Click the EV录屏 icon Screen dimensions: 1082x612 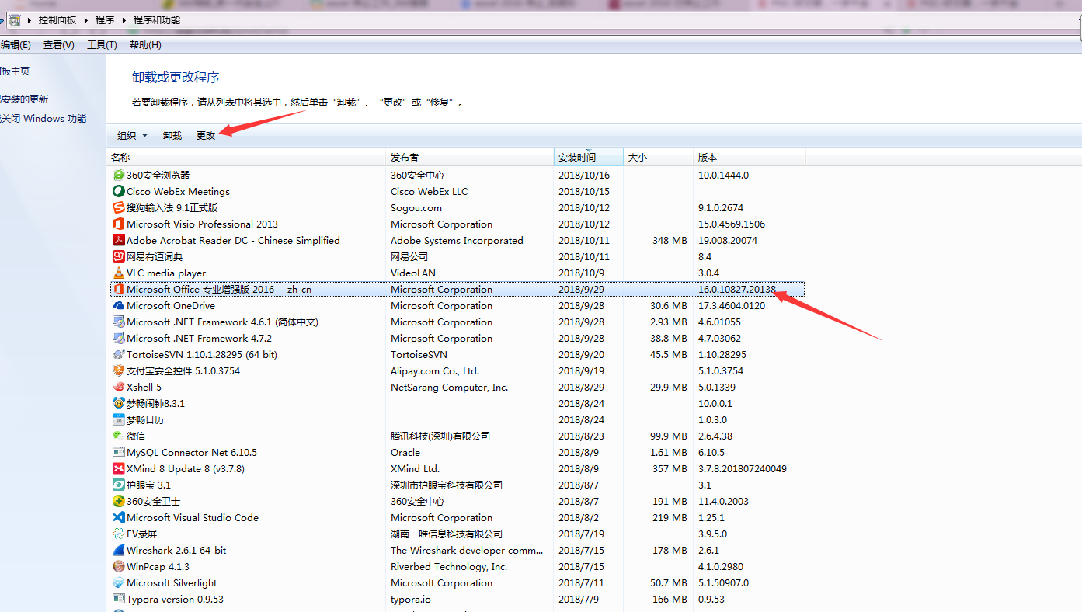[119, 534]
